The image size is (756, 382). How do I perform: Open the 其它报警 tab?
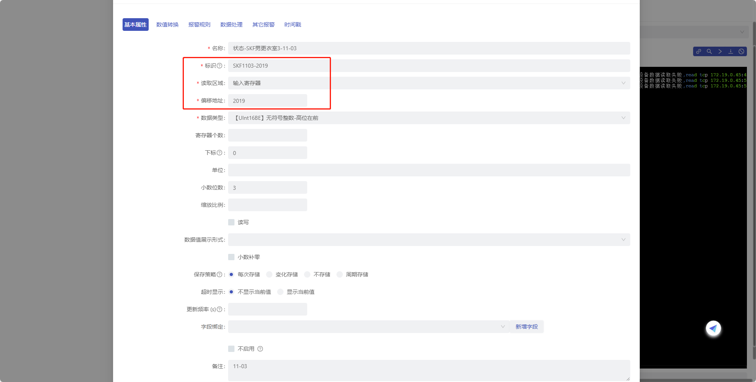click(x=263, y=25)
